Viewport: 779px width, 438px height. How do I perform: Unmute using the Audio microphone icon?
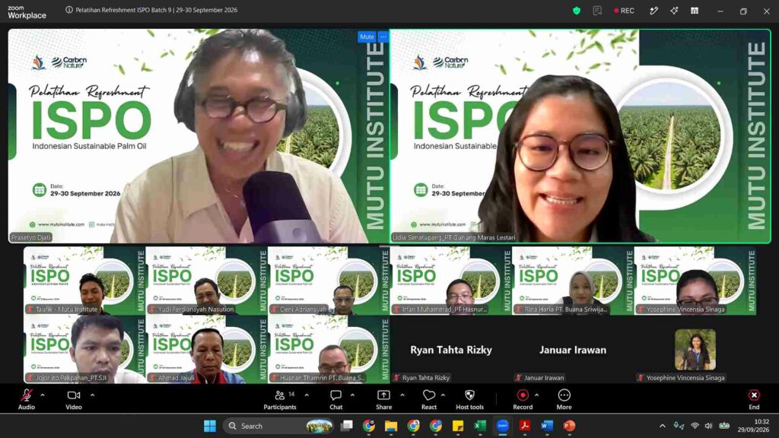click(x=27, y=395)
